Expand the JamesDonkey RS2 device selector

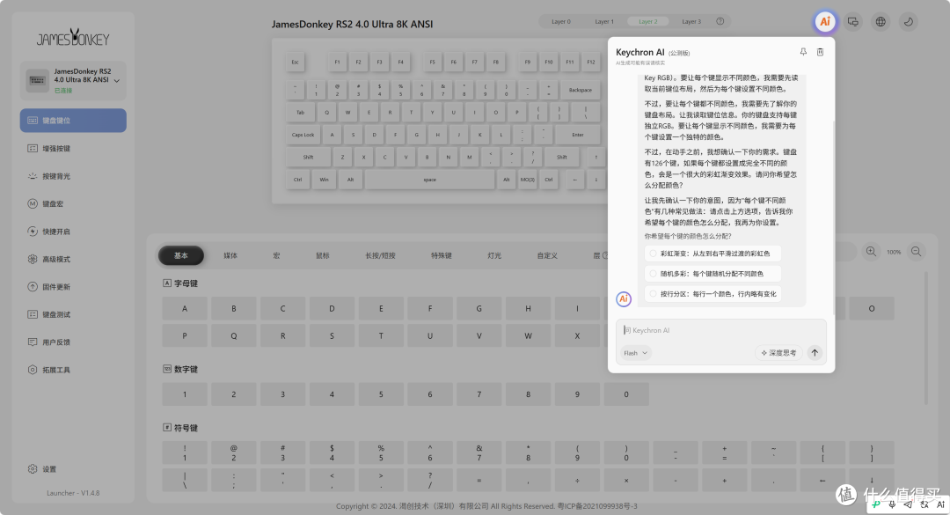[73, 81]
